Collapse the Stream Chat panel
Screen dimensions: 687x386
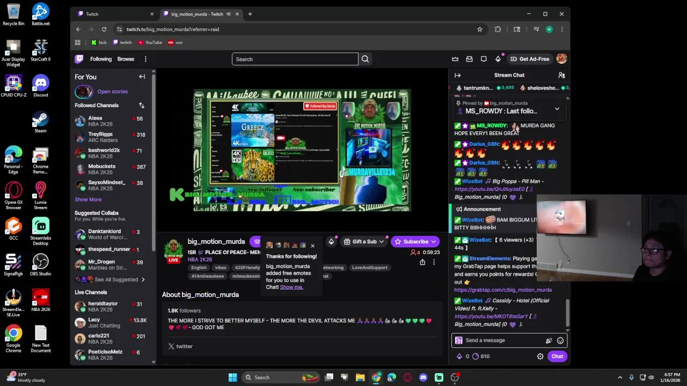pyautogui.click(x=457, y=75)
